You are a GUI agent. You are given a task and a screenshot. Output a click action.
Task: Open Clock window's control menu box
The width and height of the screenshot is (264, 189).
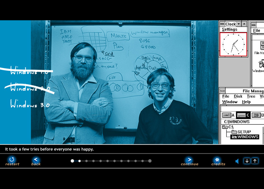tap(222, 24)
